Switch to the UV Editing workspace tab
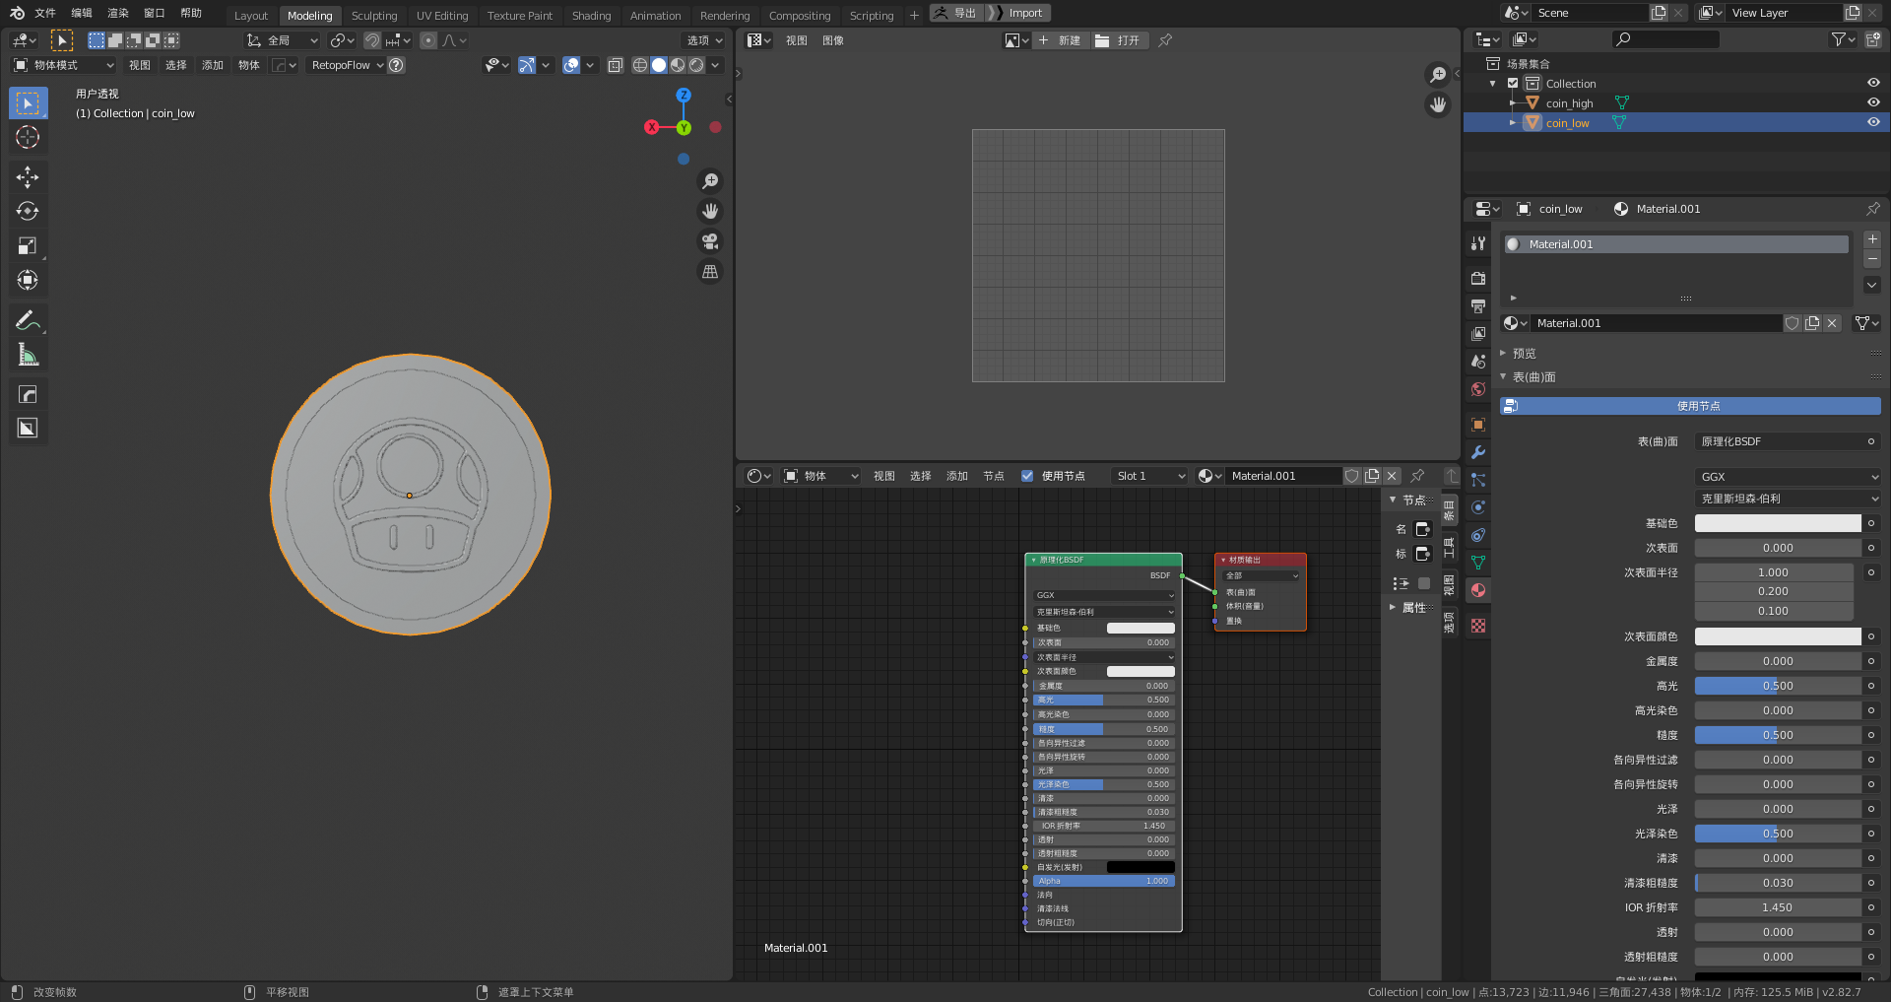 point(442,16)
